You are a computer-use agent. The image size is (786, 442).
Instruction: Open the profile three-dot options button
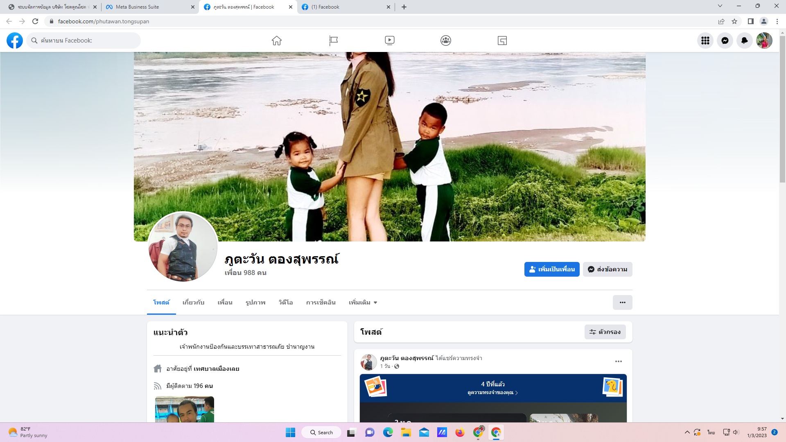[622, 302]
